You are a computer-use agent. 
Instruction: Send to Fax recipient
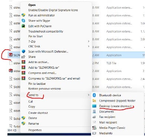coord(107,117)
